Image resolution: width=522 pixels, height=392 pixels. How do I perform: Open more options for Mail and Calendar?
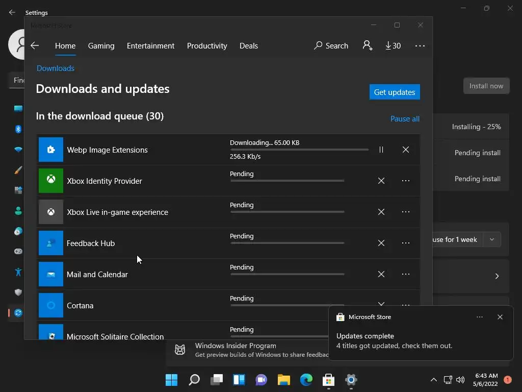tap(405, 274)
